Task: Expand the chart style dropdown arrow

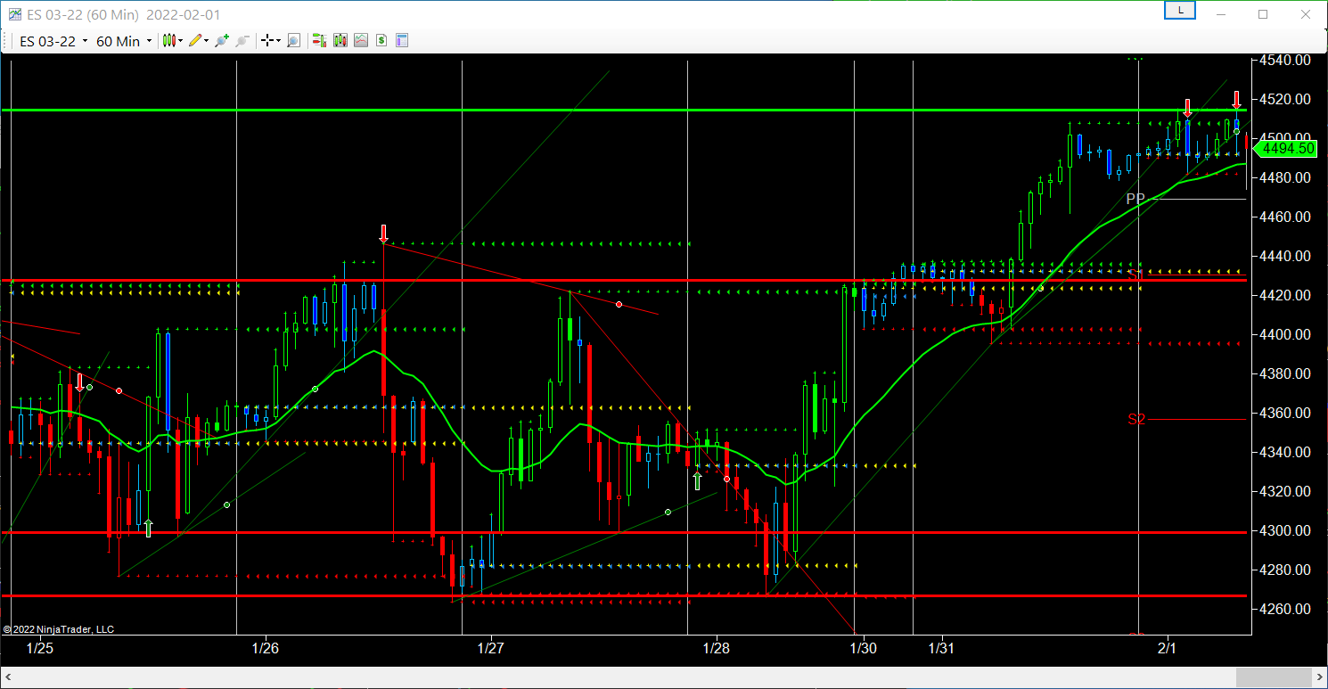Action: [x=181, y=41]
